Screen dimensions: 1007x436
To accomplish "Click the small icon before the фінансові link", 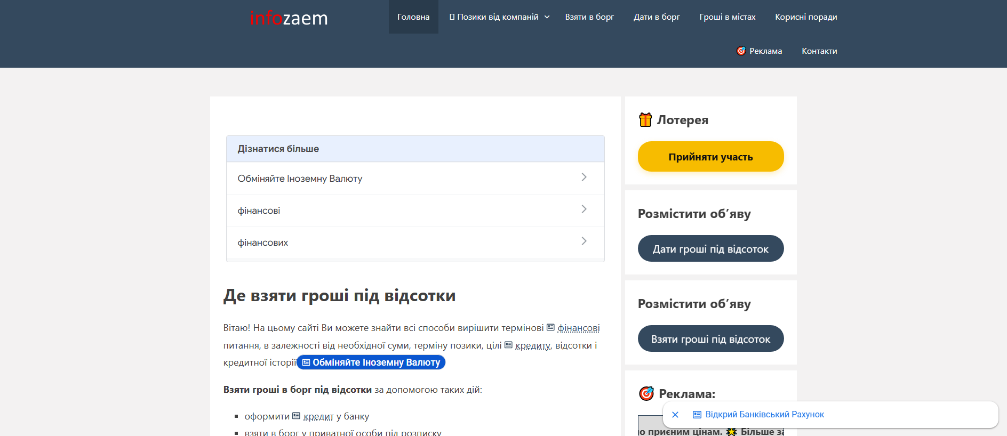I will point(550,327).
